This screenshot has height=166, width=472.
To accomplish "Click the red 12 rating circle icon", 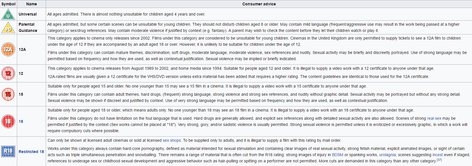I will [8, 73].
